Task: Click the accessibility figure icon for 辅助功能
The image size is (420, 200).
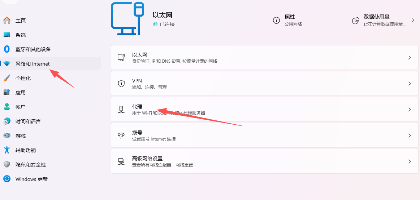Action: tap(7, 150)
